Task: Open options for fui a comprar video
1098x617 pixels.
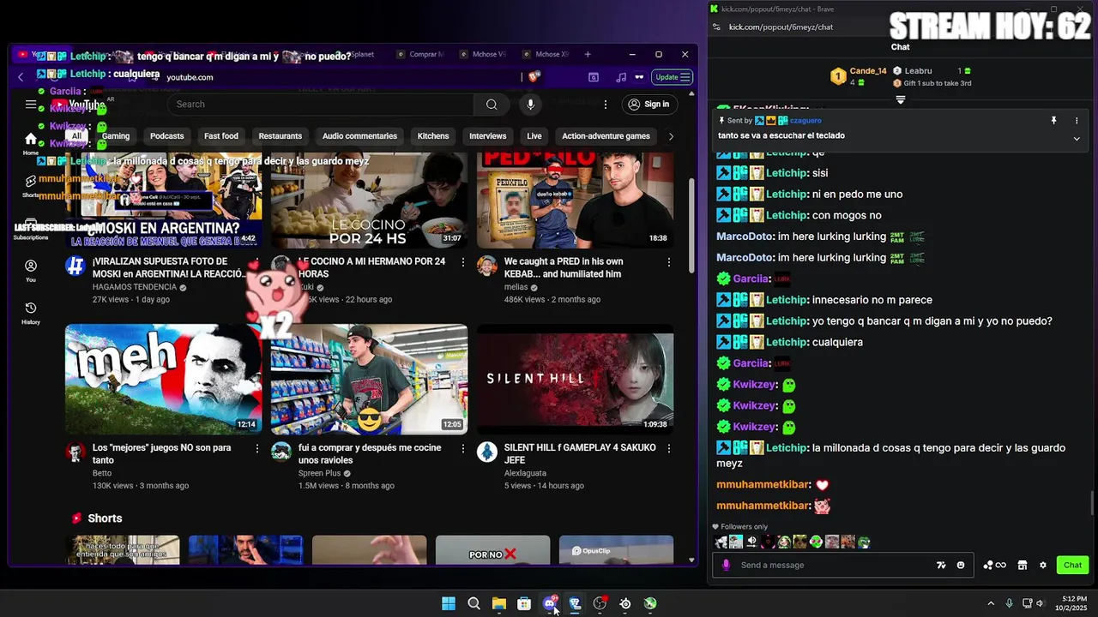Action: pos(463,448)
